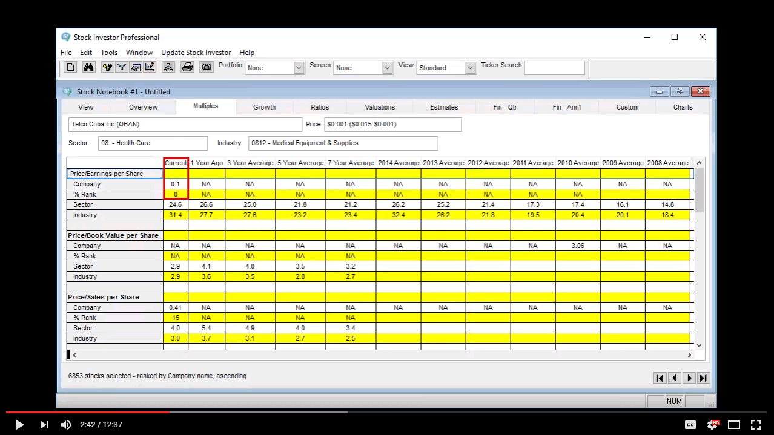Click the camera snapshot toolbar icon
Viewport: 774px width, 435px height.
207,67
